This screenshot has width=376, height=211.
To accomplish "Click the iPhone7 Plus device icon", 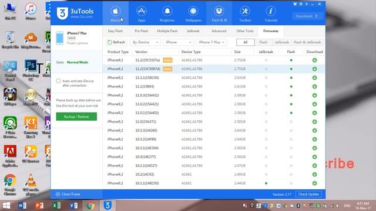I will point(60,38).
